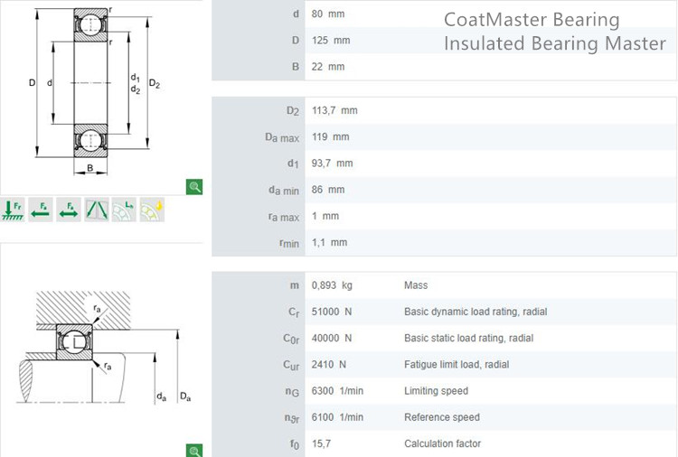Click the Fa single-direction axial load icon
Image resolution: width=678 pixels, height=457 pixels.
click(x=41, y=210)
